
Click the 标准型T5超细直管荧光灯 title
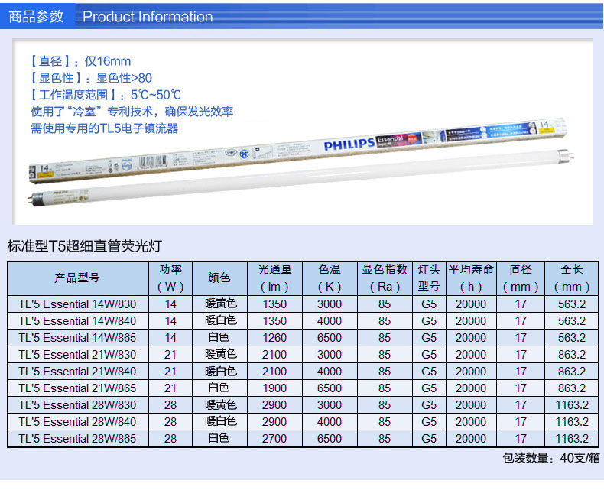(85, 246)
